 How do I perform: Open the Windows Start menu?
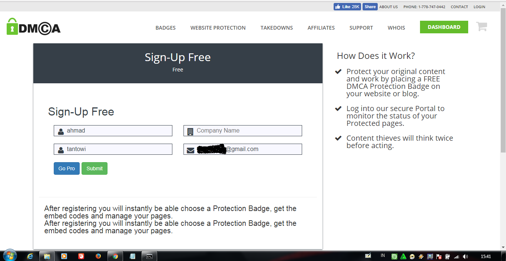tap(10, 255)
